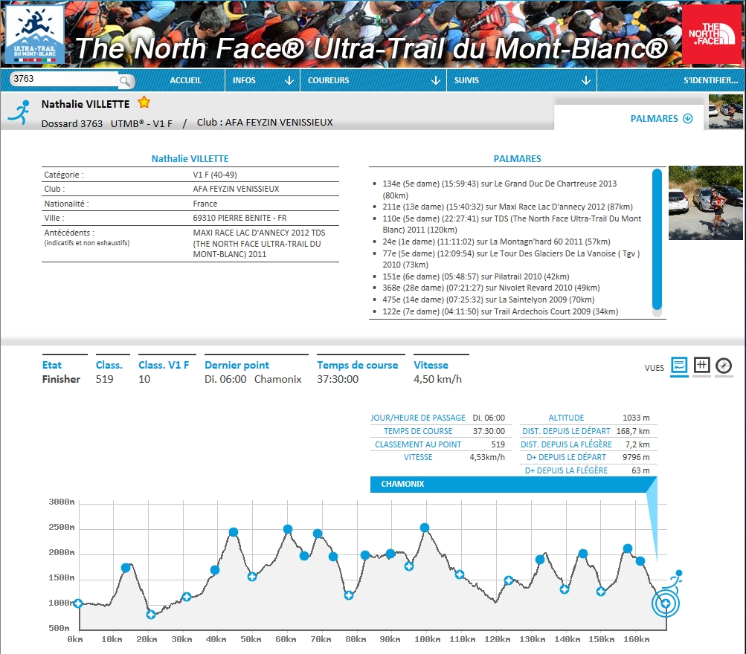Click the Ville value 69310 PIERRE BENITE
This screenshot has width=746, height=654.
coord(239,218)
